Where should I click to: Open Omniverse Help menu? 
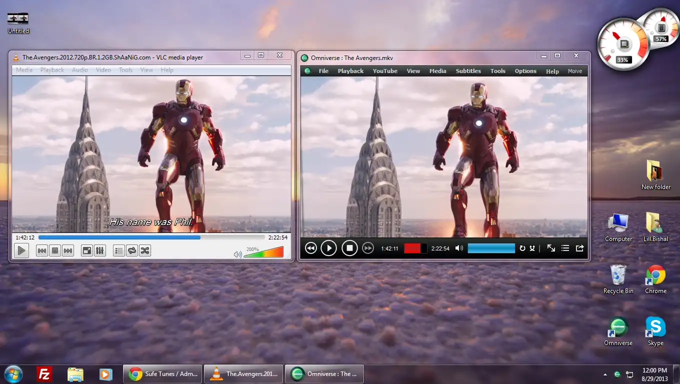[552, 71]
